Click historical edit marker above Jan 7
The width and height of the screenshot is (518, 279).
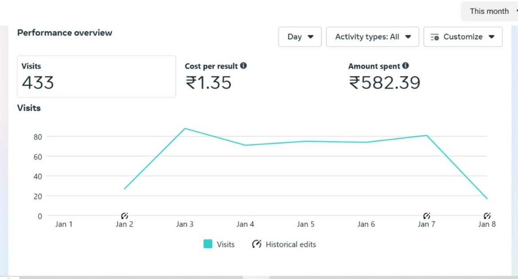(426, 216)
